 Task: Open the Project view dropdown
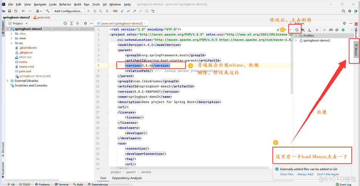(27, 23)
